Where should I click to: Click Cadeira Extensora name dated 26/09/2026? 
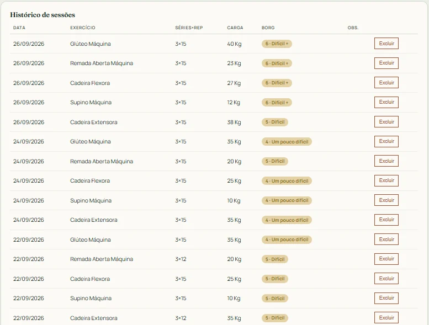click(93, 122)
